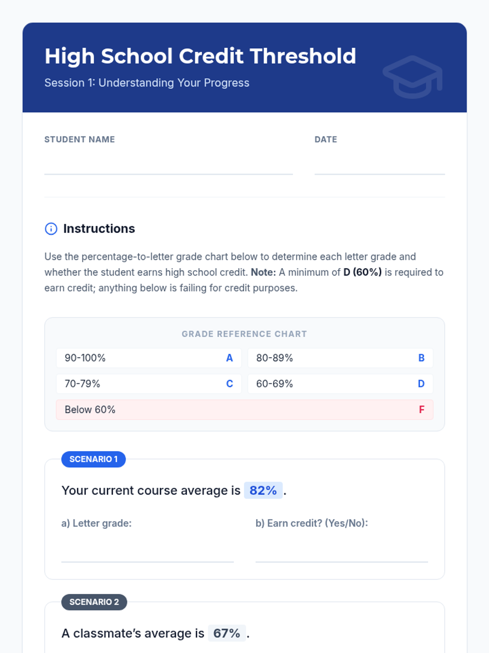Click the 70-79% C grade row
Screen dimensions: 489x653
(x=149, y=384)
